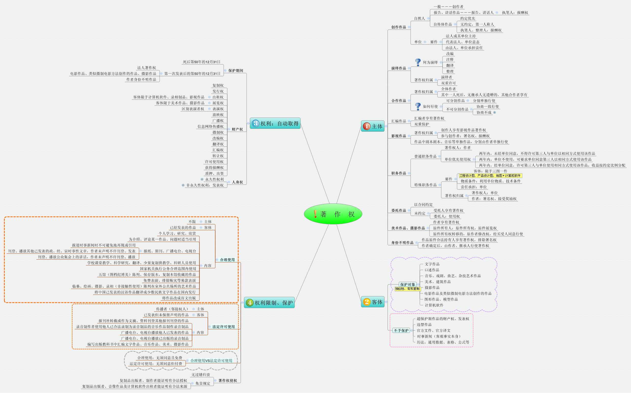631x393 pixels.
Task: Expand the collapsed 协商不成 node via plus button
Action: coord(495,112)
